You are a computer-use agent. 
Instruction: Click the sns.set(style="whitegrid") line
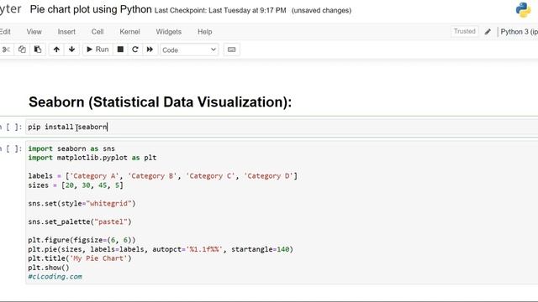(82, 203)
